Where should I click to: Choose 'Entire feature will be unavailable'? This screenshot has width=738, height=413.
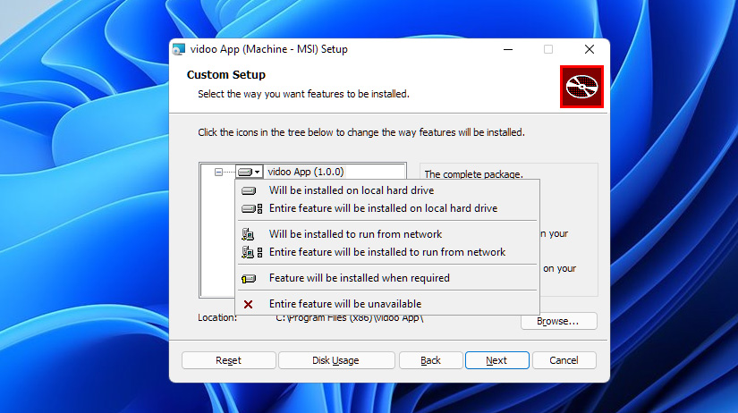tap(387, 304)
